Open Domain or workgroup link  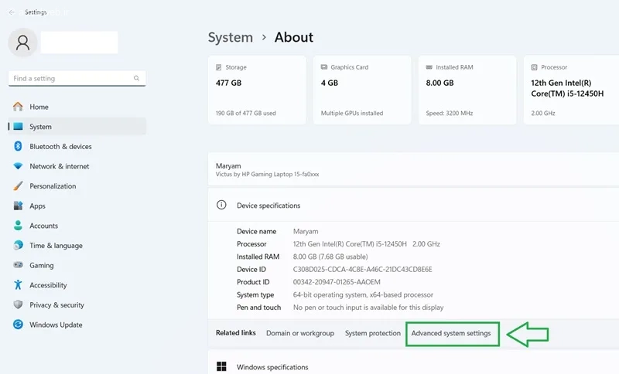pos(300,333)
